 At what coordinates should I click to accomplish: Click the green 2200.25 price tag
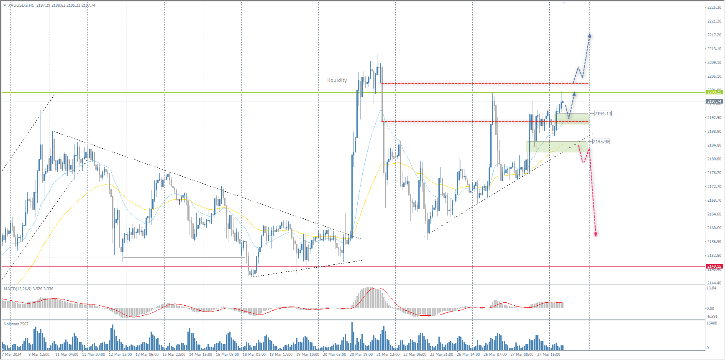714,92
